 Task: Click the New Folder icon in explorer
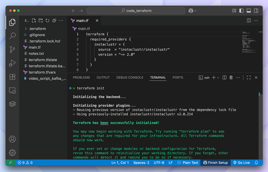[41, 21]
